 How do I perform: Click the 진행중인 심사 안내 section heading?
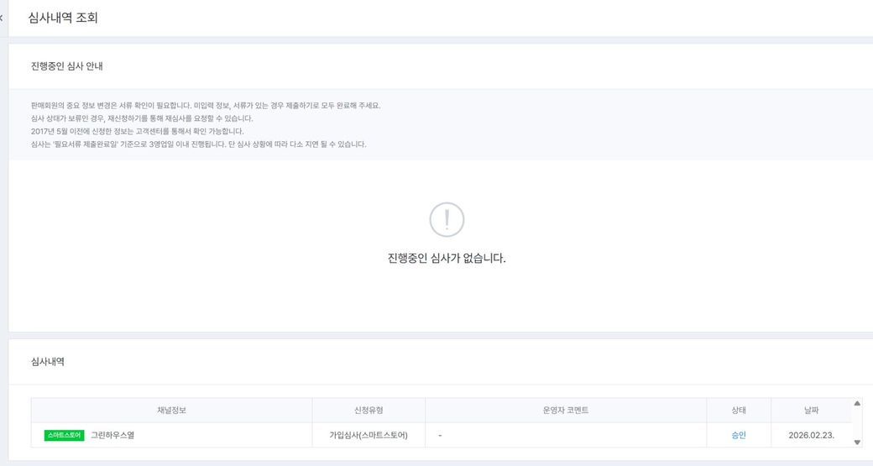(67, 65)
